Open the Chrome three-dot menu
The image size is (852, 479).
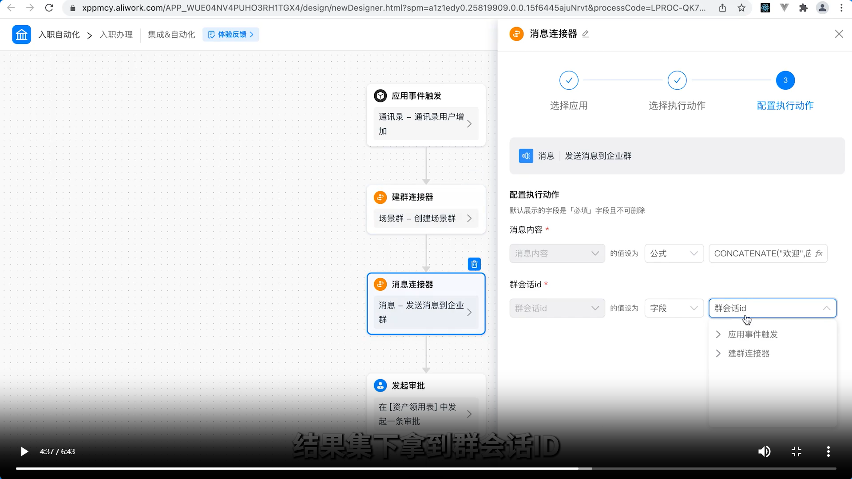click(841, 8)
